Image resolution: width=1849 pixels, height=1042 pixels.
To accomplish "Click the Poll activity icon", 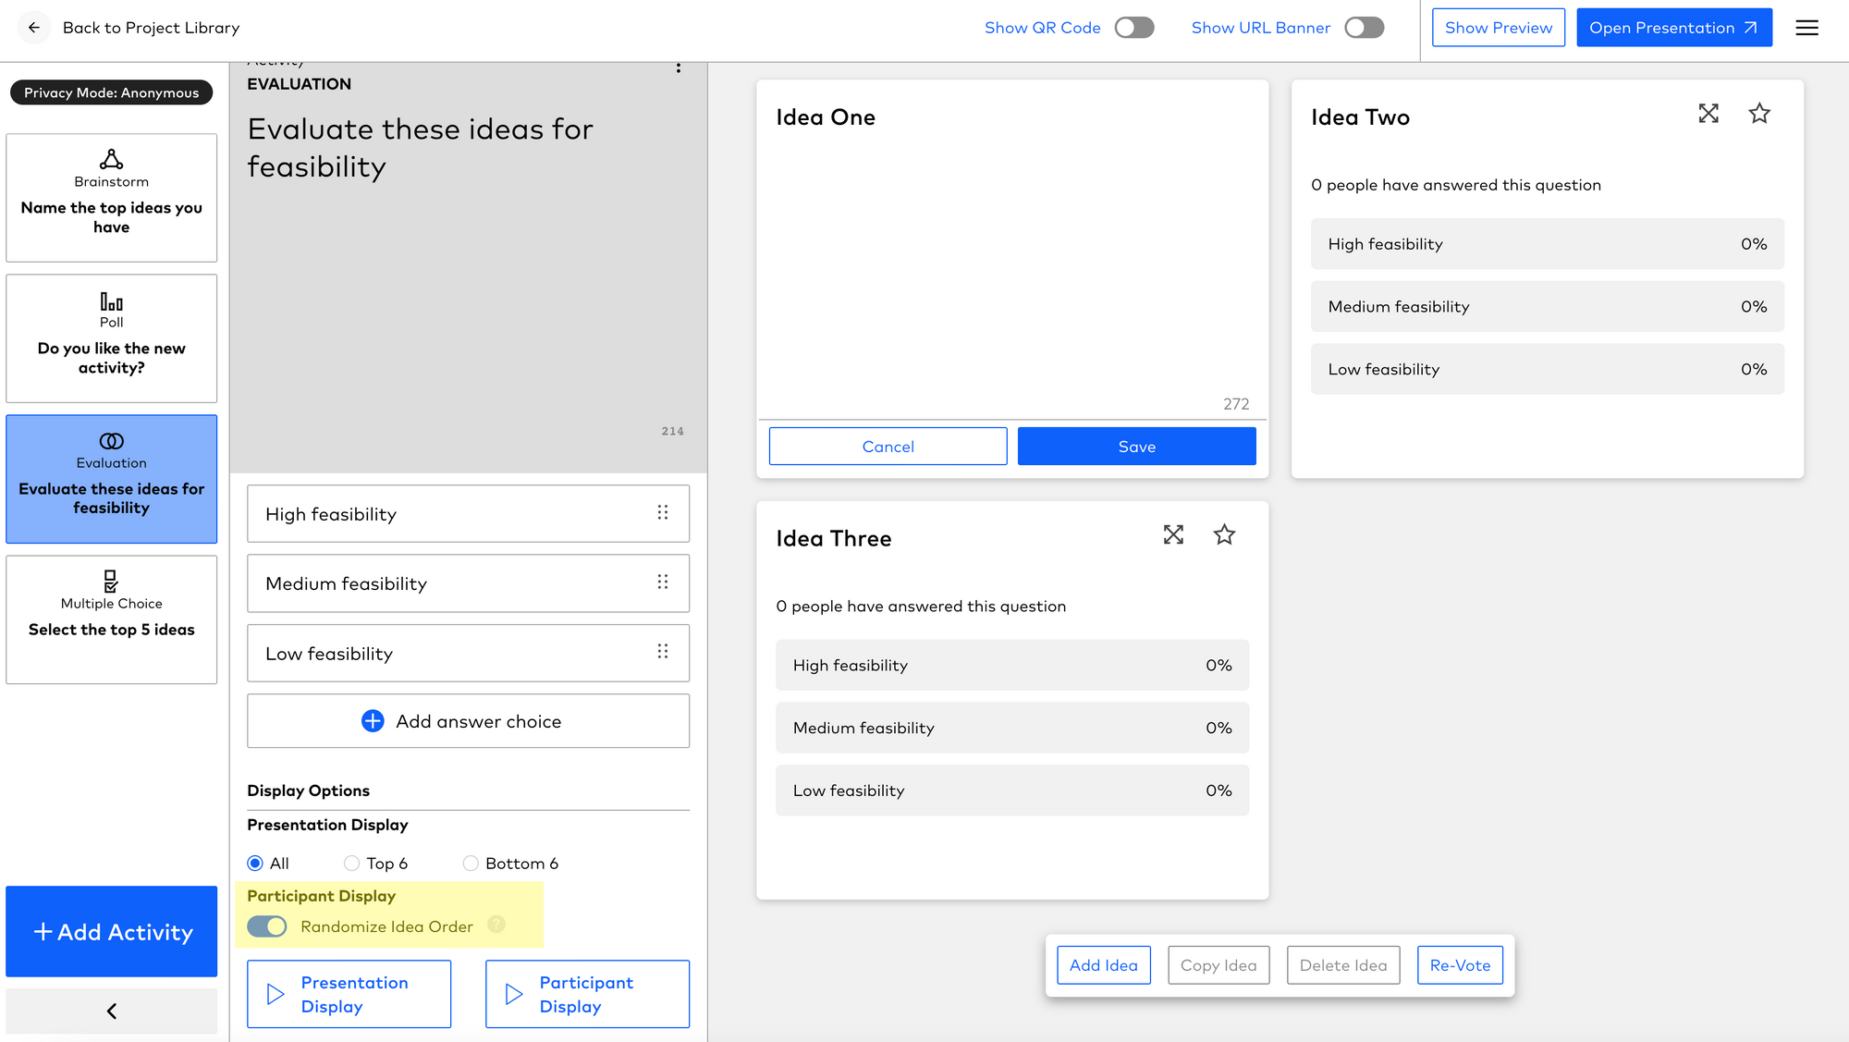I will click(112, 301).
